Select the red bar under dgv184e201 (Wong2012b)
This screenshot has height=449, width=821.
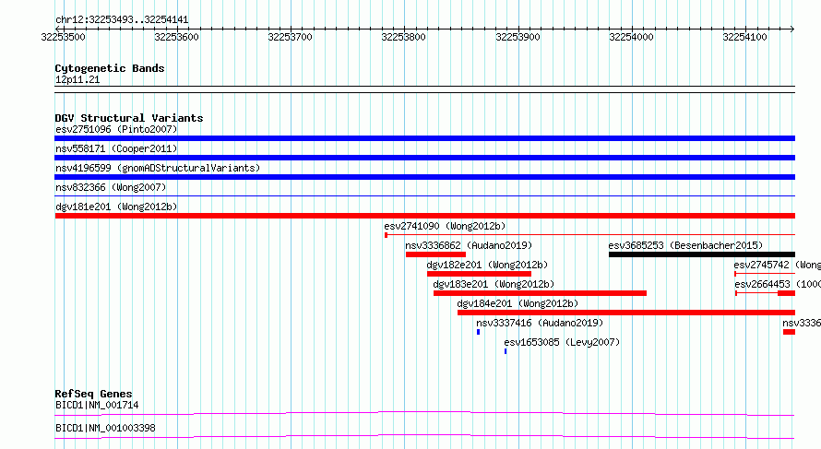pyautogui.click(x=626, y=313)
